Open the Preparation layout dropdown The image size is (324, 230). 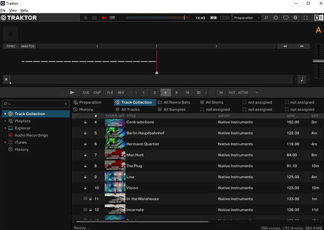247,18
